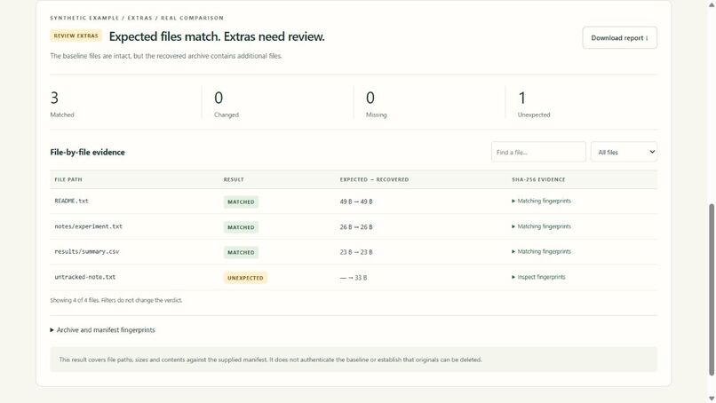Expand Matching fingerprints for results/summary.csv
Viewport: 716px width, 403px height.
point(541,251)
